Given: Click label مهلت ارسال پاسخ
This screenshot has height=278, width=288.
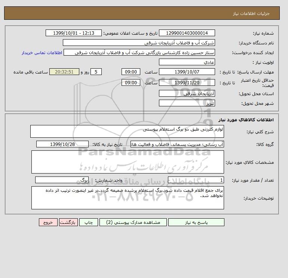Looking at the screenshot, I should (256, 72).
